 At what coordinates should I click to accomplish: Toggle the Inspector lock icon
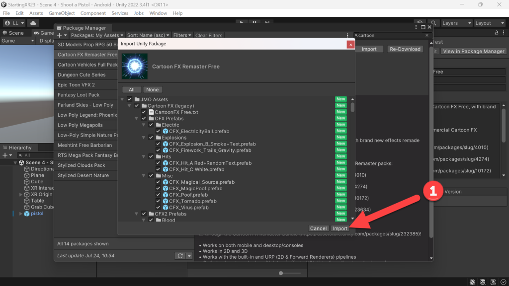tap(497, 32)
